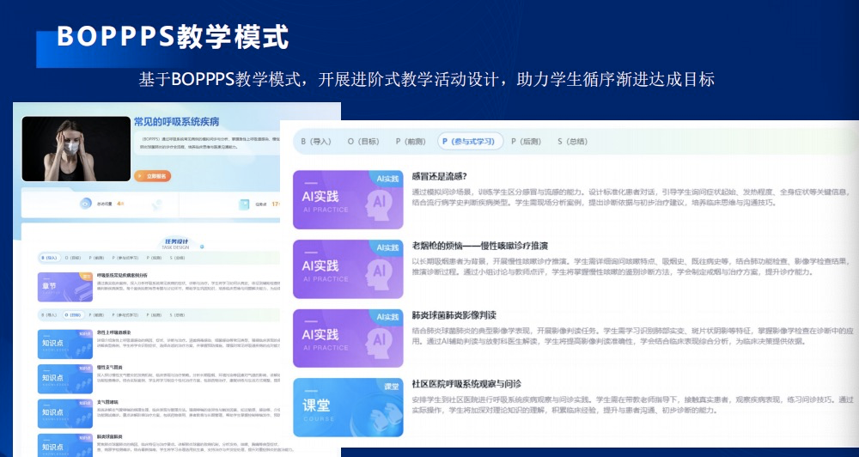Click the AI head icon on 肺炎球菌肺炎影像判读 card
Image resolution: width=859 pixels, height=457 pixels.
pos(378,340)
